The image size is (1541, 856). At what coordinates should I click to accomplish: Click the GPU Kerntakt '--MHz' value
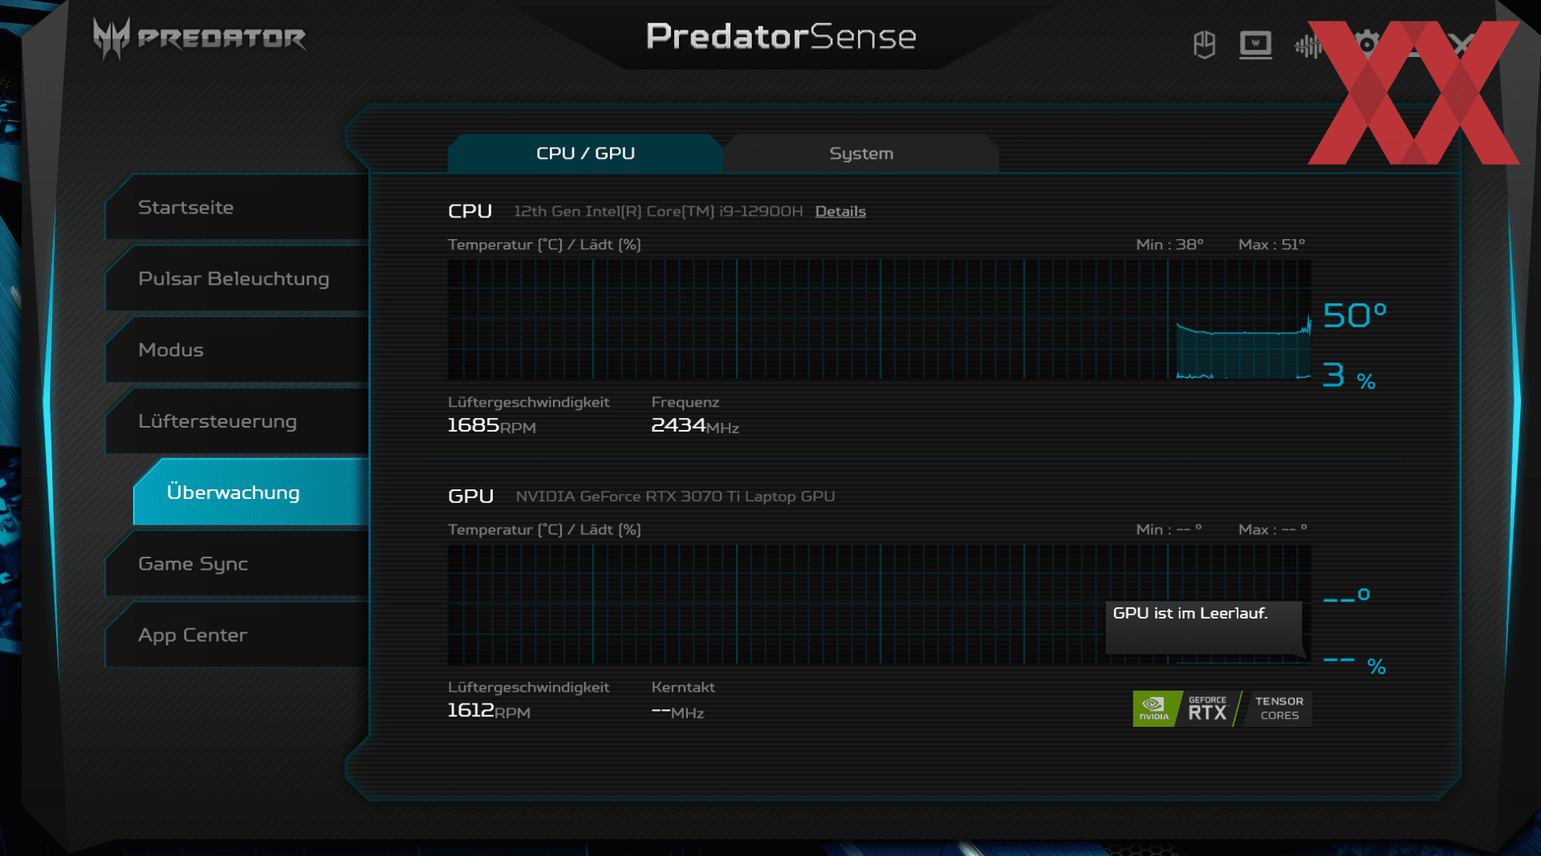[x=677, y=712]
